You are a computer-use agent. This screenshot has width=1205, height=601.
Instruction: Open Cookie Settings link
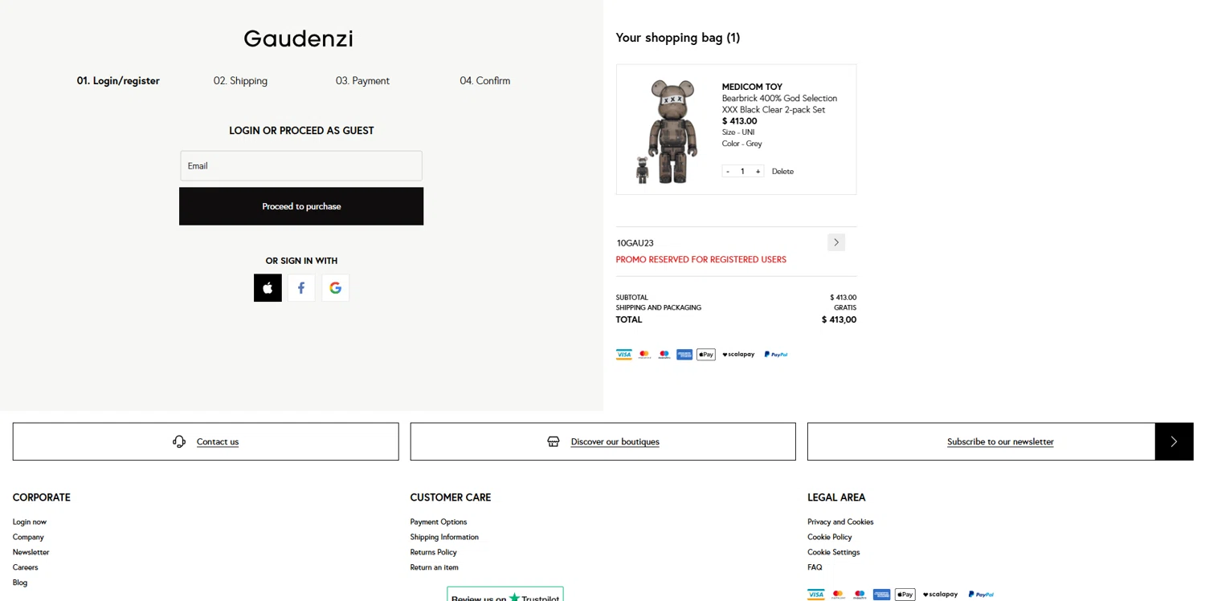pos(833,552)
